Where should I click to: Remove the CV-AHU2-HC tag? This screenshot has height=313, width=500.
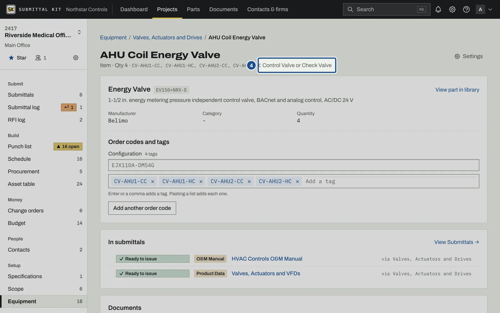coord(297,182)
